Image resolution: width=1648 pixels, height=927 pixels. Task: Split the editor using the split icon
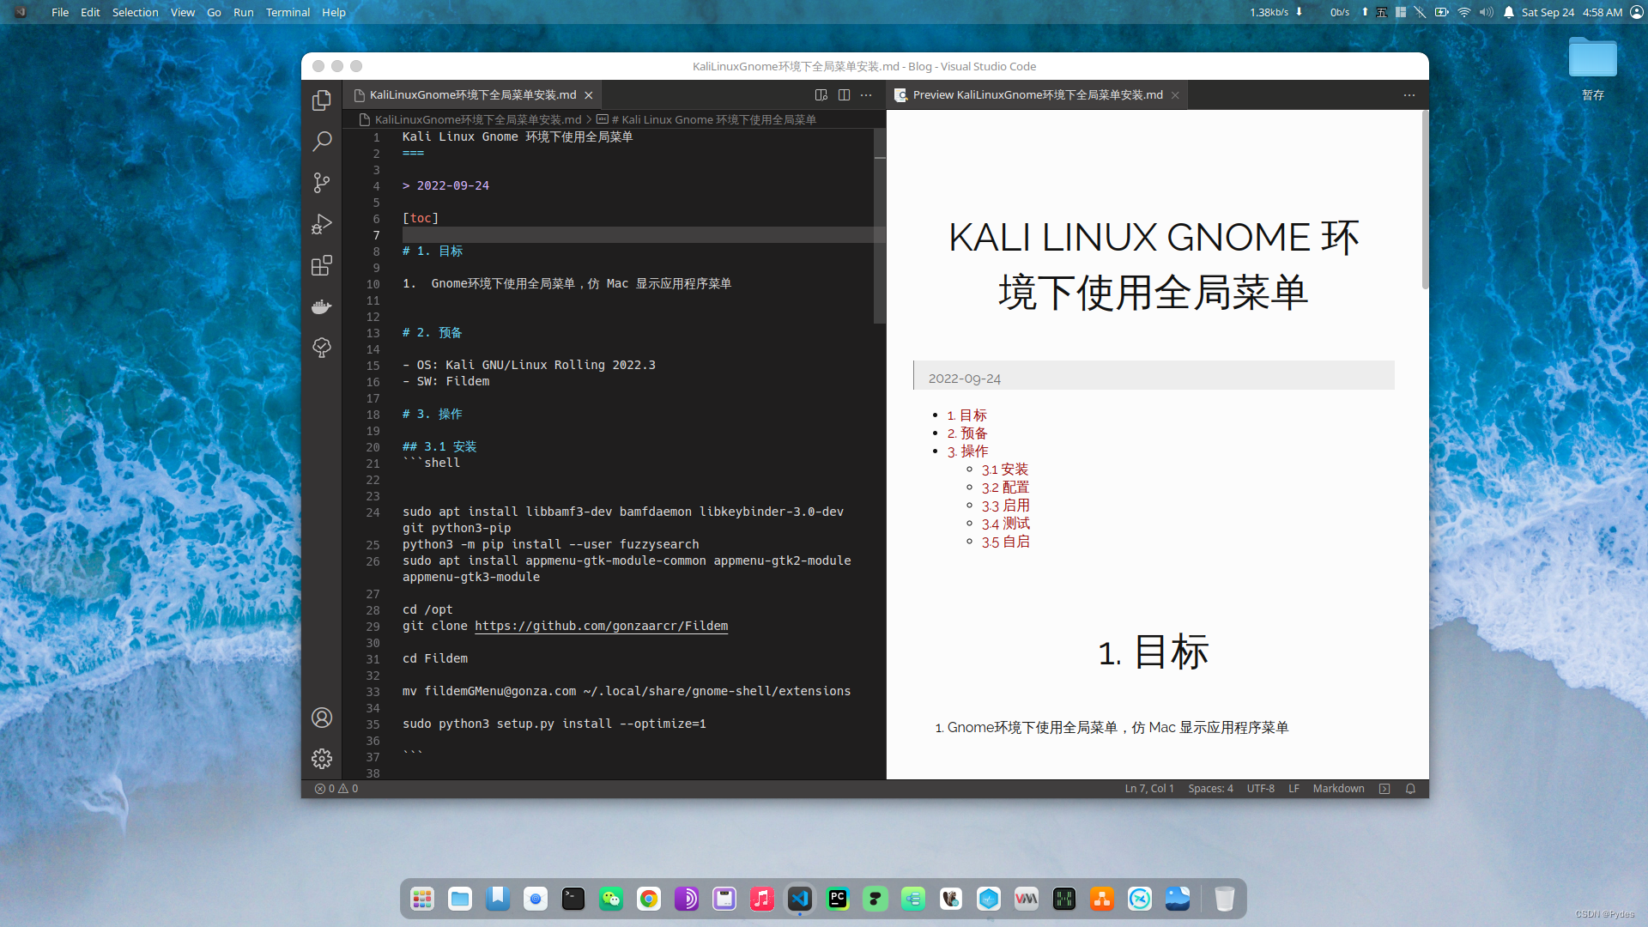[x=845, y=94]
